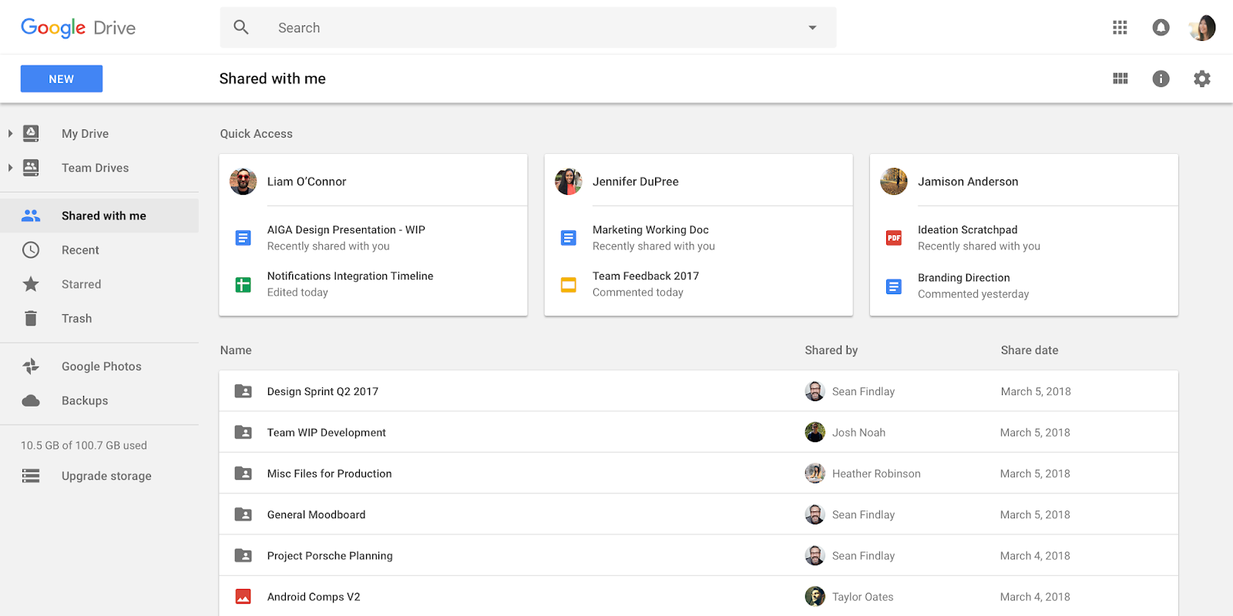The height and width of the screenshot is (616, 1233).
Task: Click the Starred star icon
Action: [x=31, y=284]
